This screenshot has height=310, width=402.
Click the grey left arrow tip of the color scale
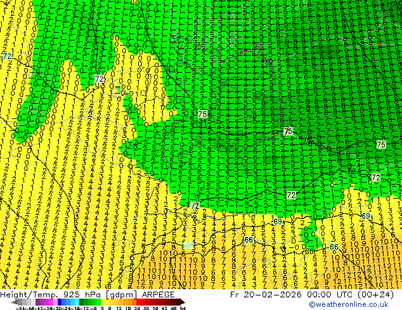[15, 302]
